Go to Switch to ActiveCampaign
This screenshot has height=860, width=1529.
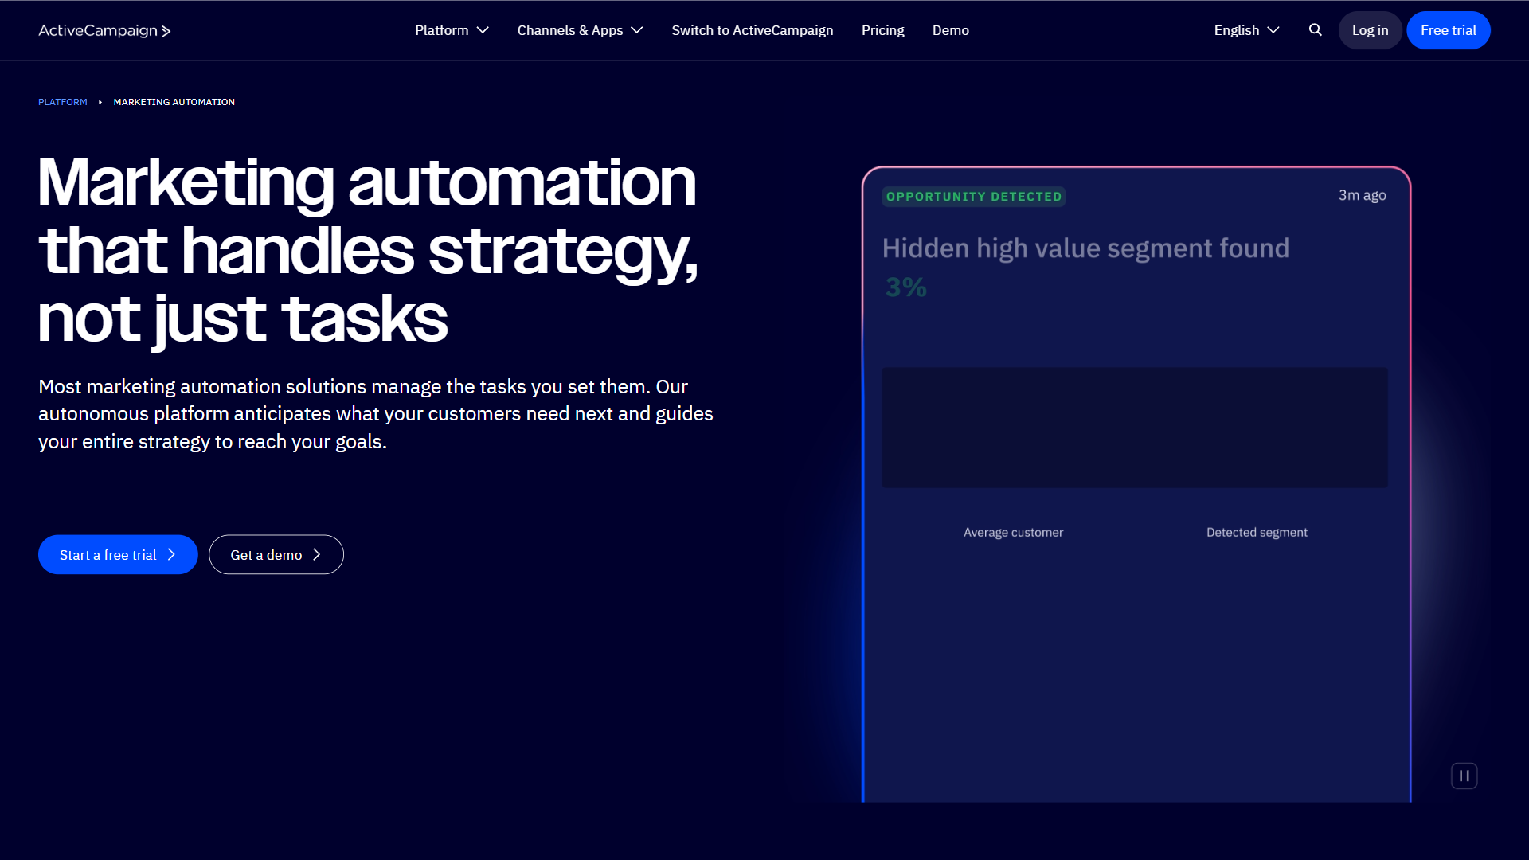coord(752,30)
